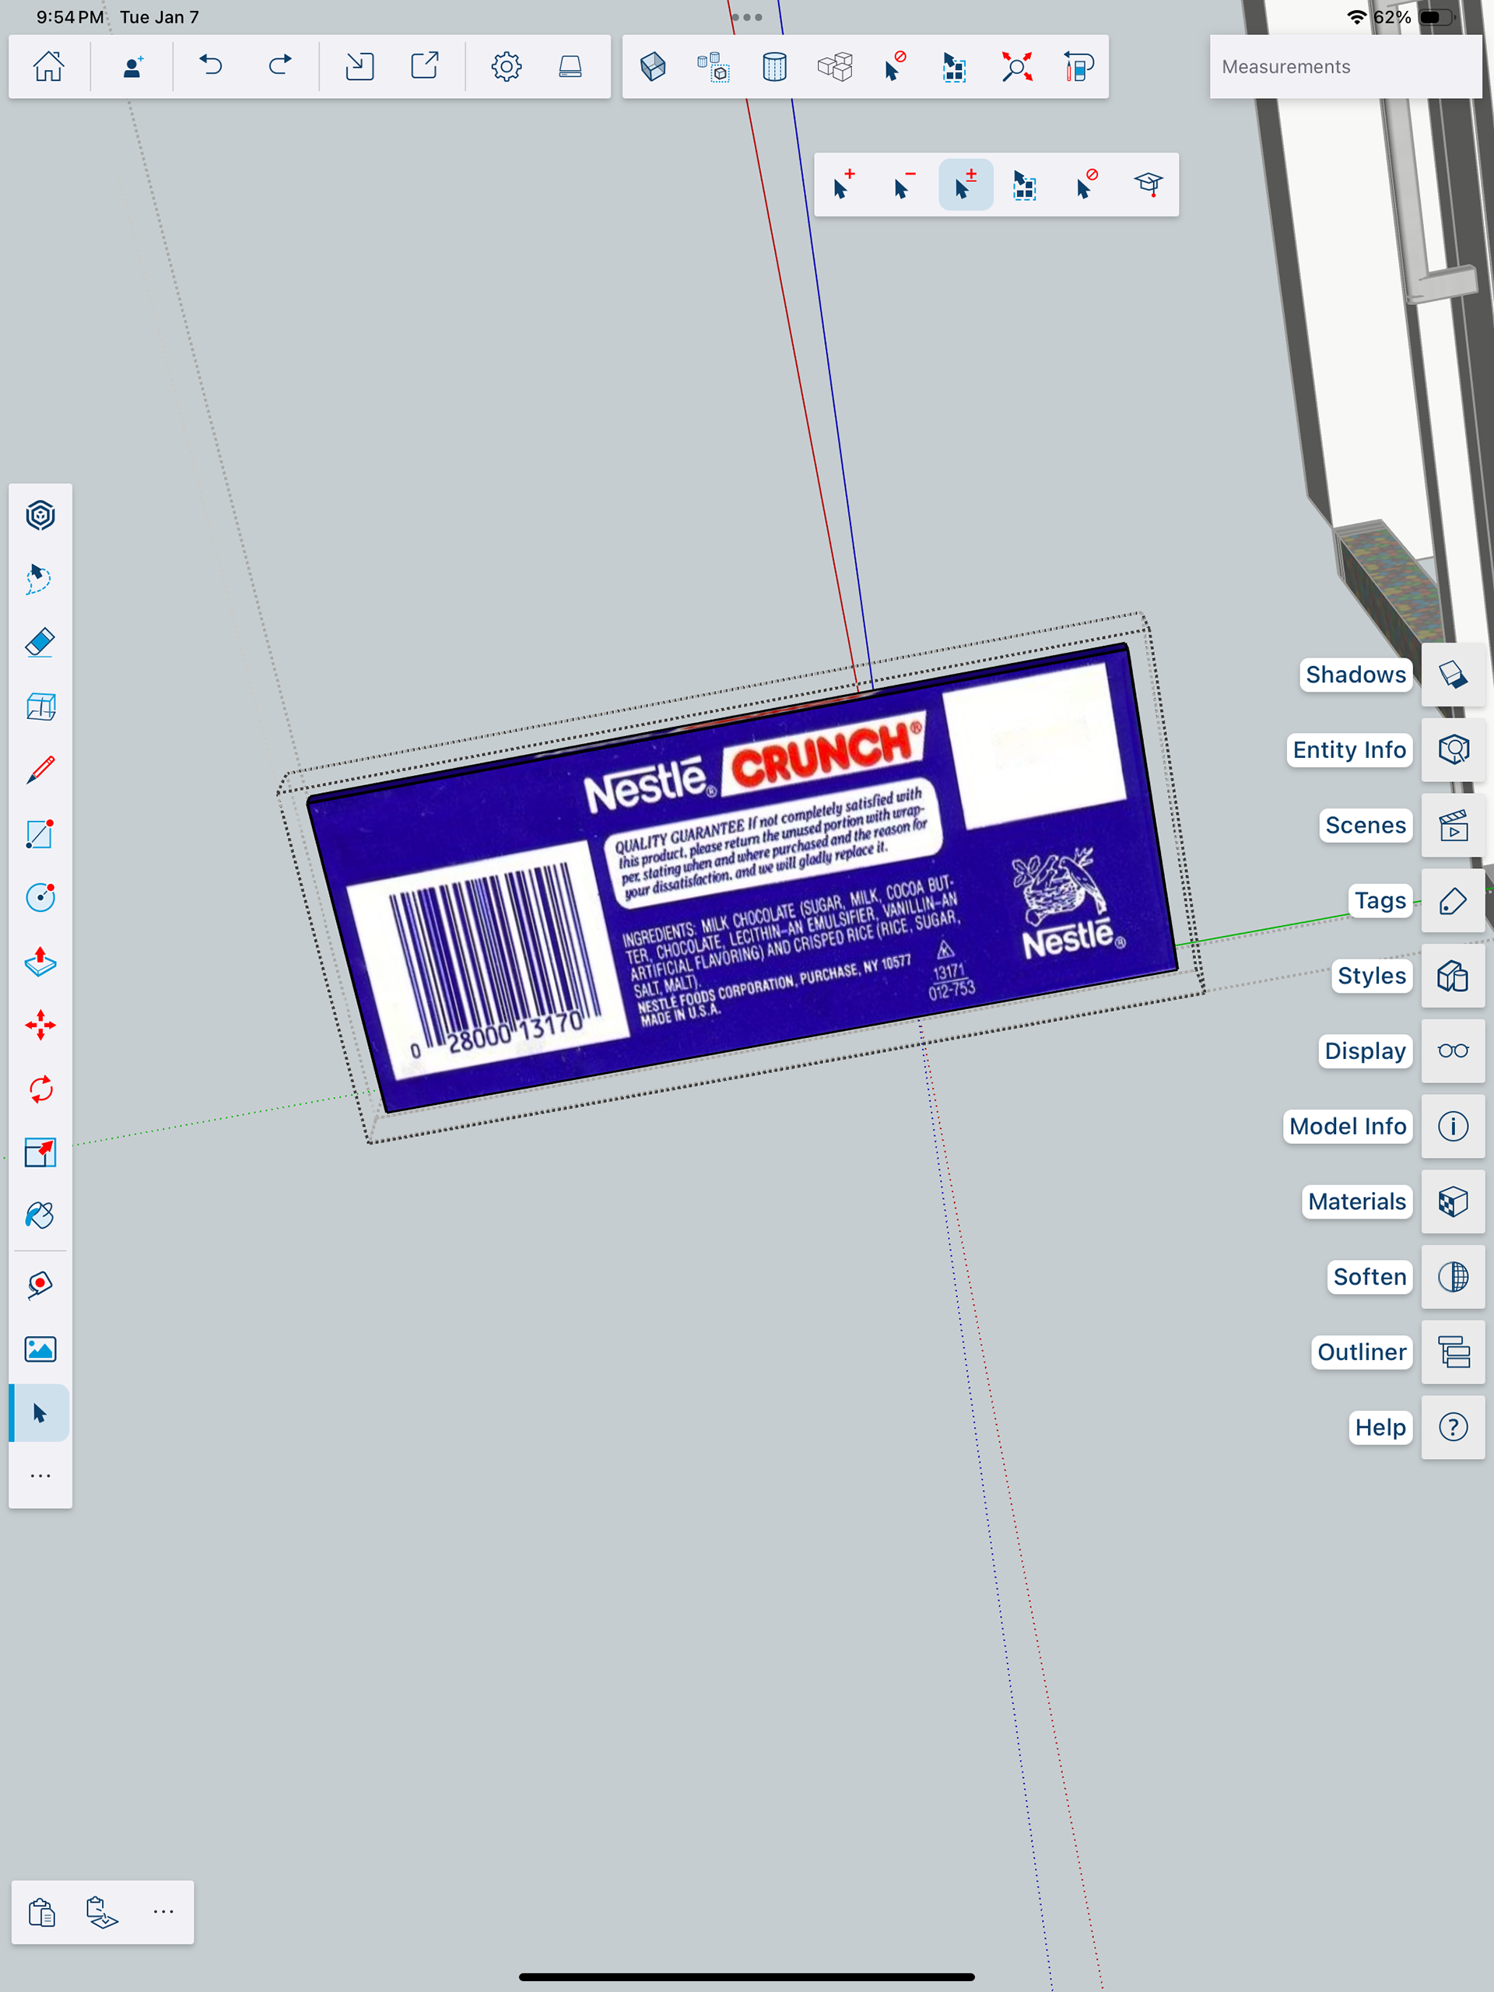The height and width of the screenshot is (1992, 1494).
Task: Select the Paint Bucket tool
Action: [40, 1215]
